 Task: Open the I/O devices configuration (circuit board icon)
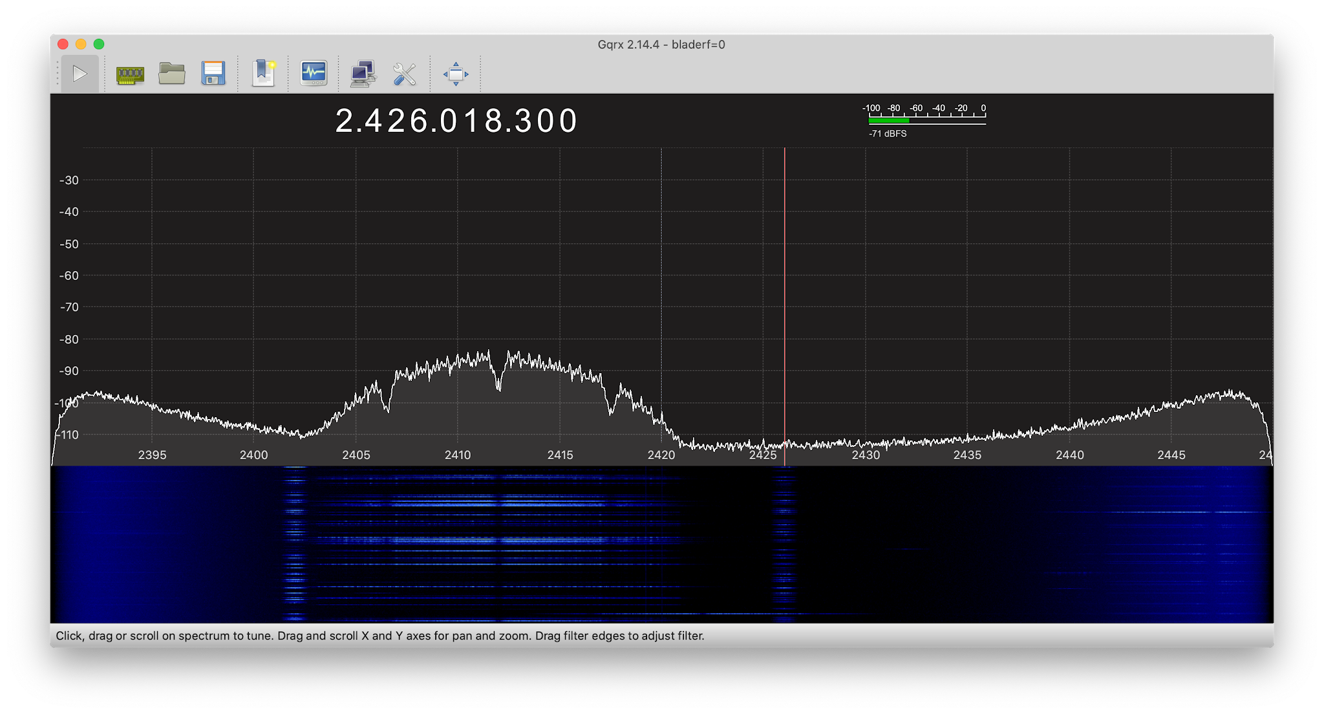pos(130,74)
